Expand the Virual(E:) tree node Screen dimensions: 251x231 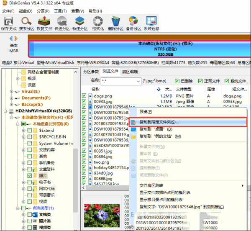tap(11, 92)
